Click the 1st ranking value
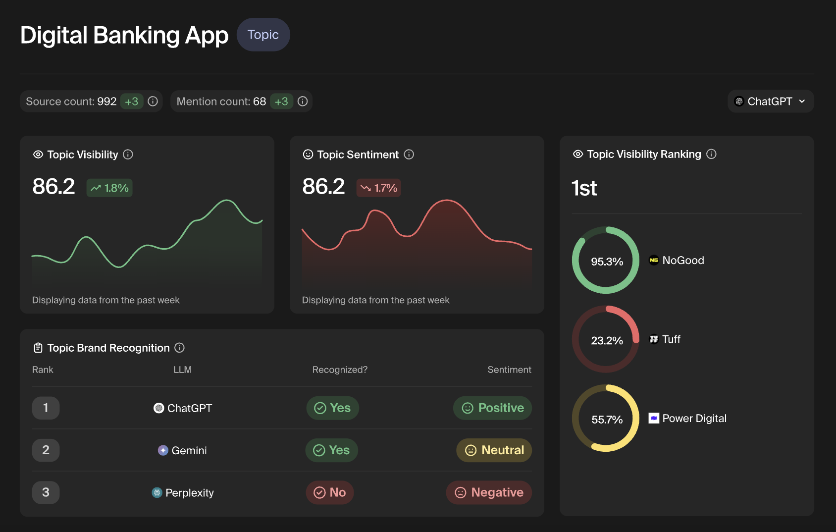The width and height of the screenshot is (836, 532). click(584, 188)
